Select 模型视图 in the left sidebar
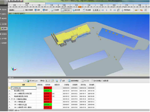Image resolution: width=150 pixels, height=112 pixels. 4,18
